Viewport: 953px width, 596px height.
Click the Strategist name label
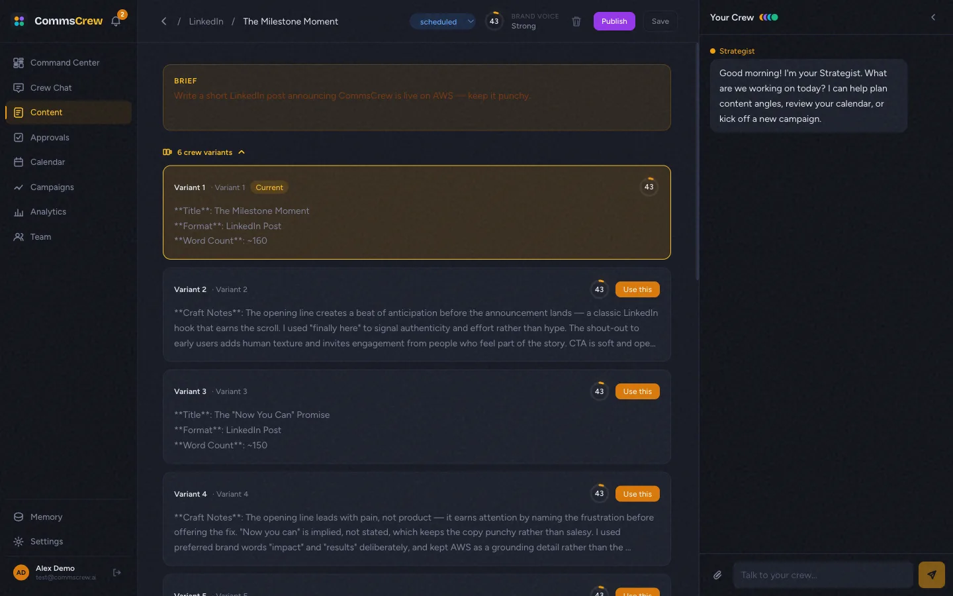pyautogui.click(x=737, y=51)
